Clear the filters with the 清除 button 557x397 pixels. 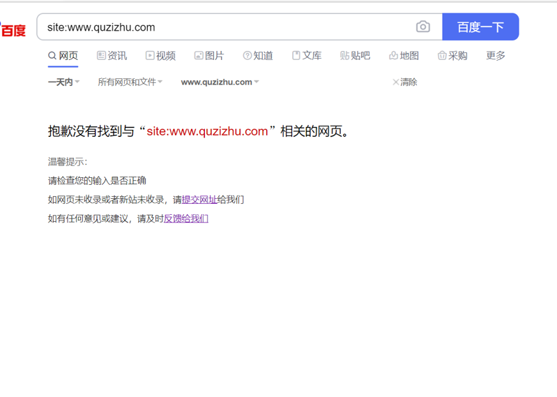coord(405,82)
